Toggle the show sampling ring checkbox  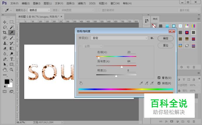tap(99, 10)
